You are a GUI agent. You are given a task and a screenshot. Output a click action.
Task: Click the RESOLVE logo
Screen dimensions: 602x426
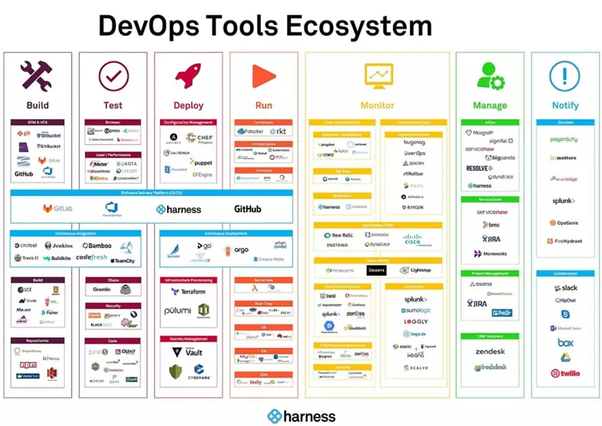(480, 168)
